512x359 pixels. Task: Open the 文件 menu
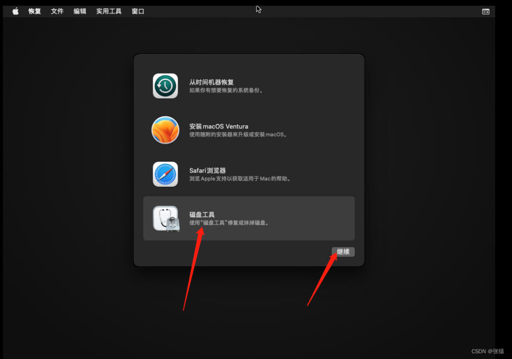(x=57, y=11)
